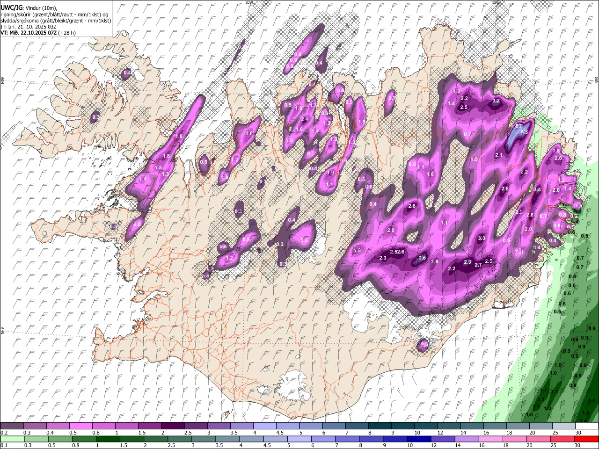599x449 pixels.
Task: Click the 2.9 snowfall value on the map
Action: point(467,262)
